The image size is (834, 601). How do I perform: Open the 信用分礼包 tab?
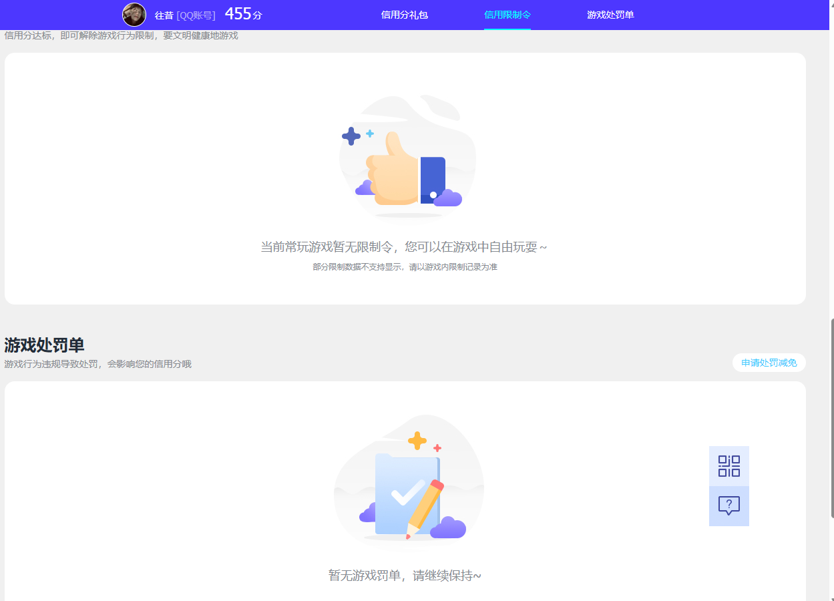(404, 15)
